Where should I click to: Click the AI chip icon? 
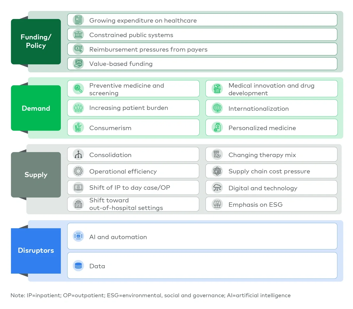pyautogui.click(x=78, y=236)
